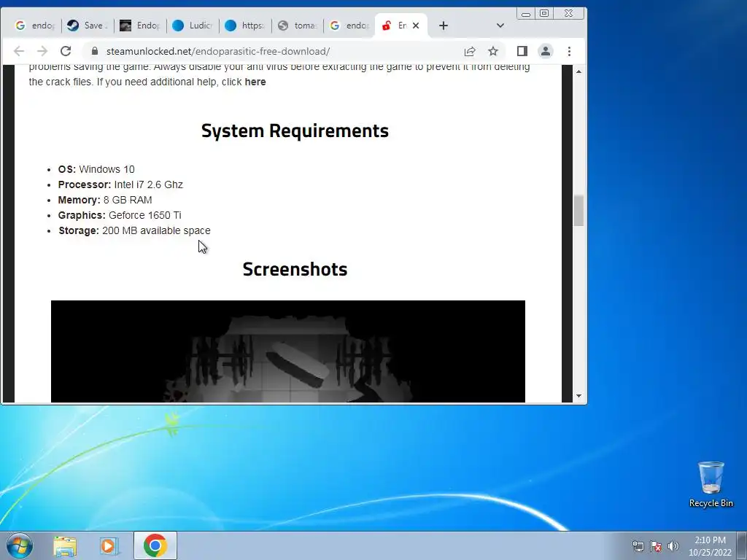This screenshot has height=560, width=747.
Task: Reload the steamunlocked page
Action: pos(66,52)
